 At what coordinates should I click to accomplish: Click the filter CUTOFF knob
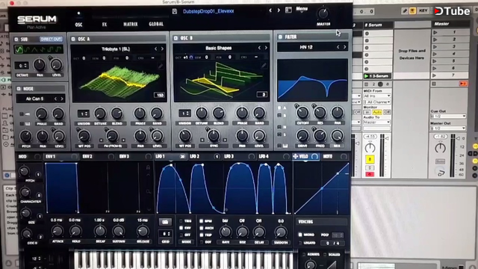[x=302, y=113]
